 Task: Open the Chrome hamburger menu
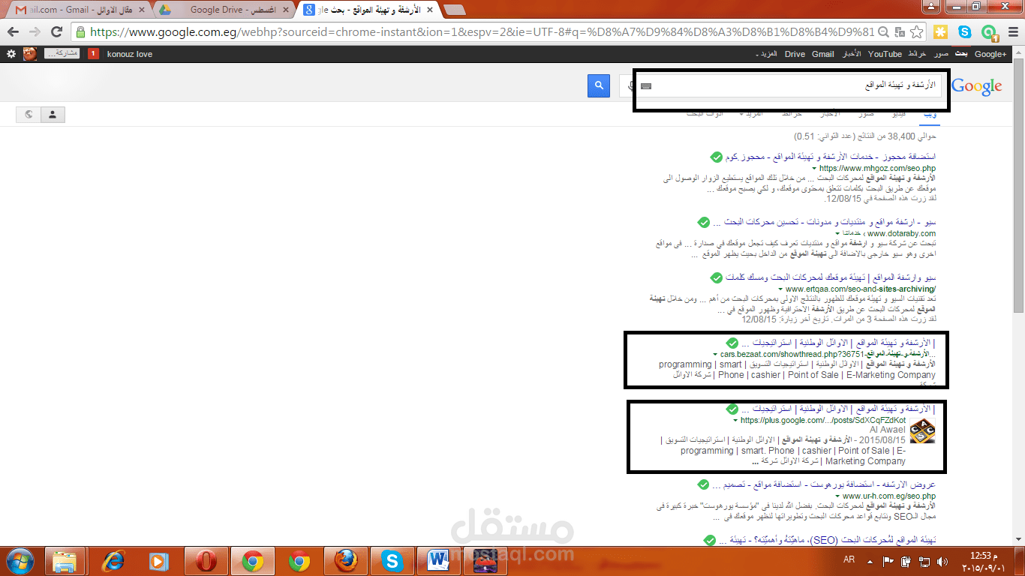[1012, 32]
